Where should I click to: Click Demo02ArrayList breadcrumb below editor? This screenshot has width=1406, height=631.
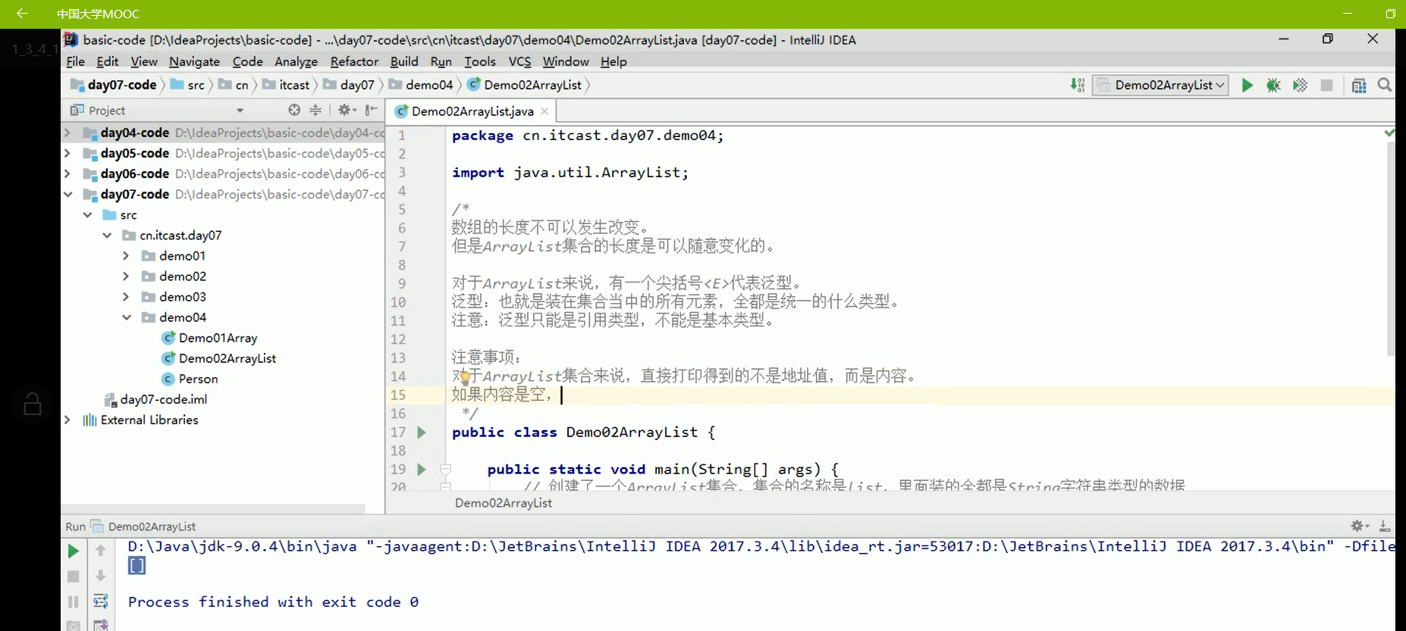coord(504,503)
